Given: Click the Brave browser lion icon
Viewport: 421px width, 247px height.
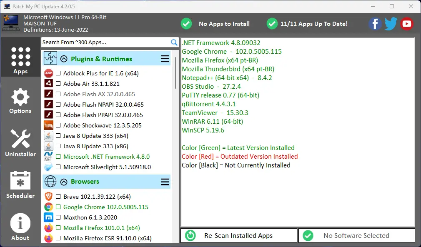Looking at the screenshot, I should [49, 197].
